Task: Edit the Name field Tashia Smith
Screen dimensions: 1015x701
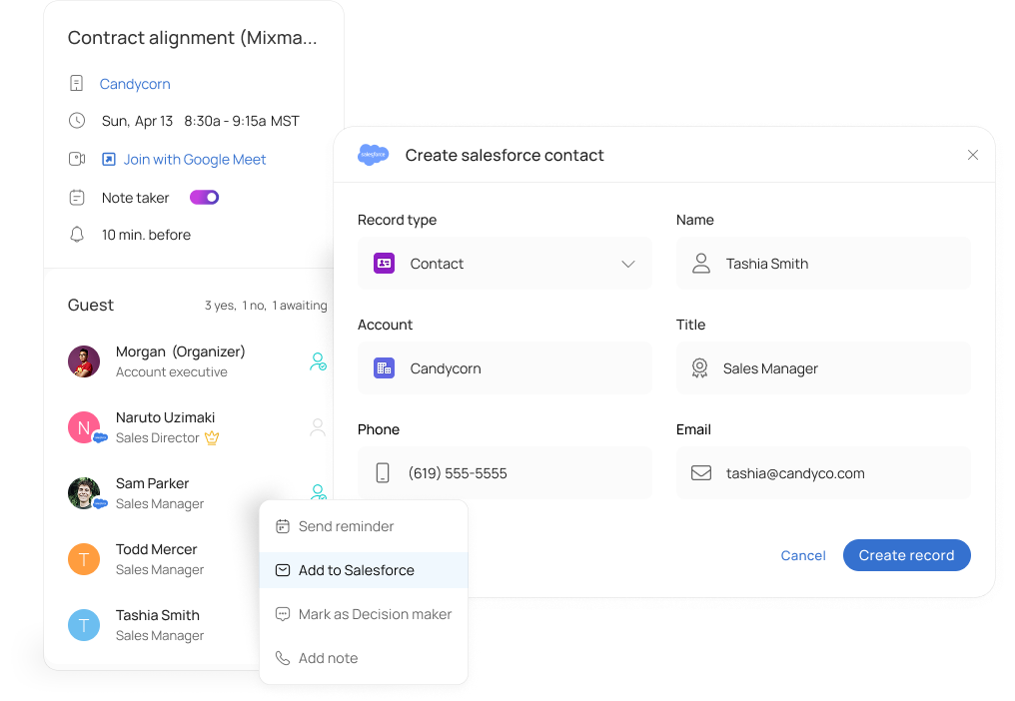Action: (x=823, y=264)
